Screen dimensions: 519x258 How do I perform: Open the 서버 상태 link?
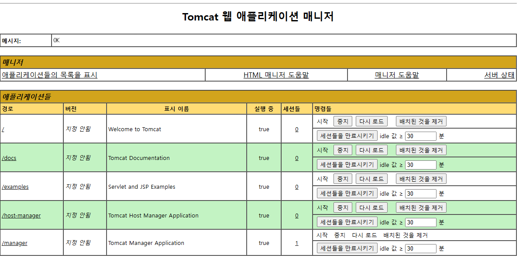(499, 75)
